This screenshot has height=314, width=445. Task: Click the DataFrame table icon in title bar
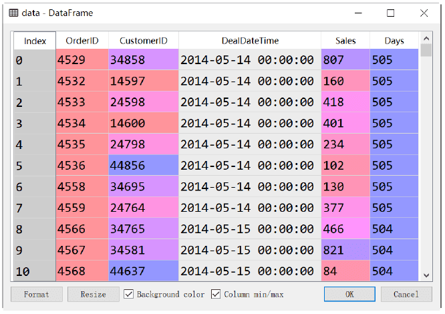13,13
